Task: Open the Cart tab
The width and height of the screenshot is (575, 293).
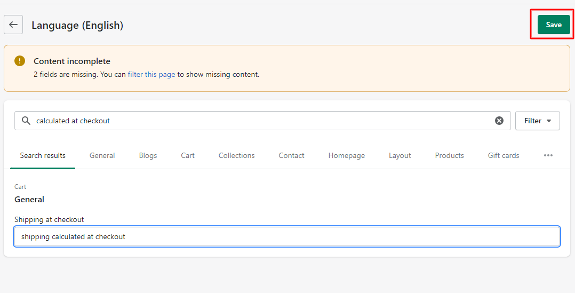Action: [187, 155]
